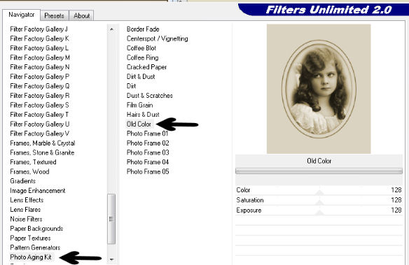This screenshot has width=409, height=265.
Task: Choose Frames, Textured category
Action: pyautogui.click(x=33, y=162)
